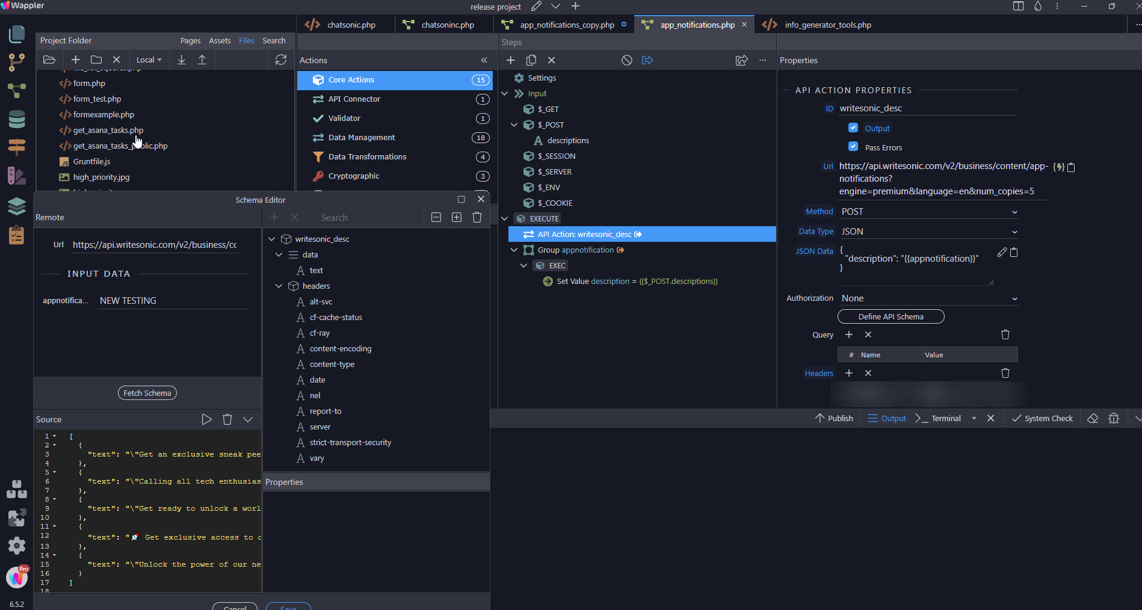This screenshot has height=610, width=1142.
Task: Create new folder in Project Folder toolbar
Action: pos(96,60)
